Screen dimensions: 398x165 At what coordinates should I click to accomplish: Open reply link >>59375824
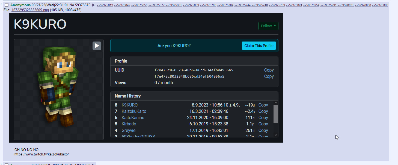tap(294, 5)
